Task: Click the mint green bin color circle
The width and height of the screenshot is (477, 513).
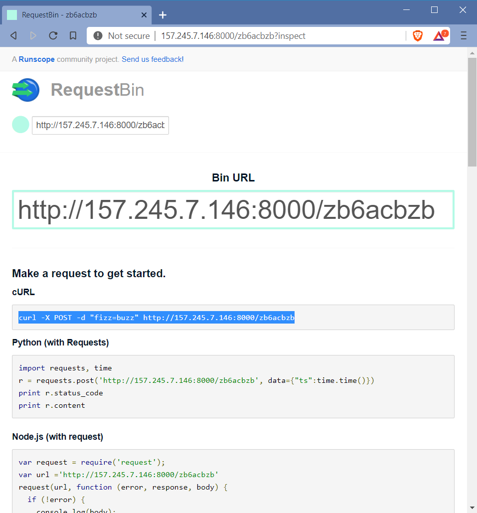Action: [20, 125]
